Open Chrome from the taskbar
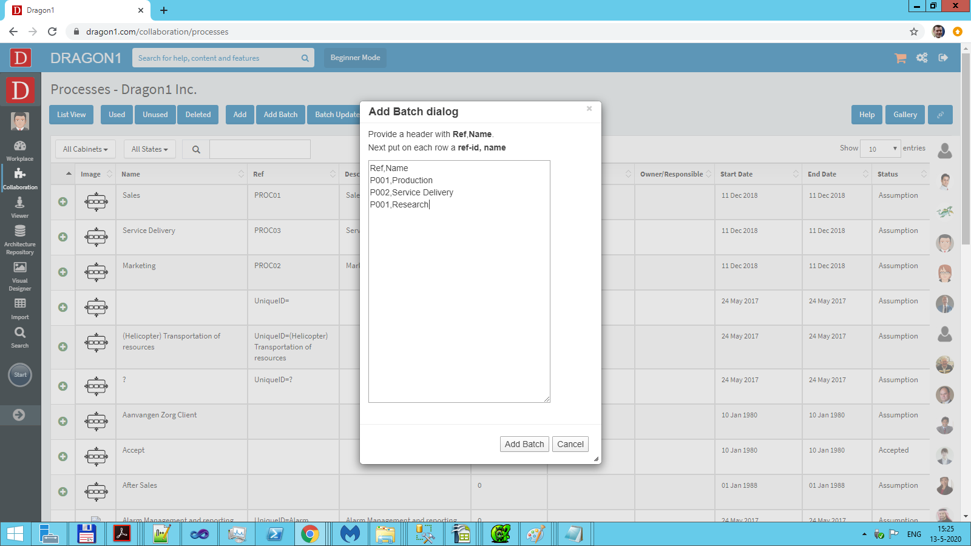This screenshot has height=546, width=971. pyautogui.click(x=310, y=534)
